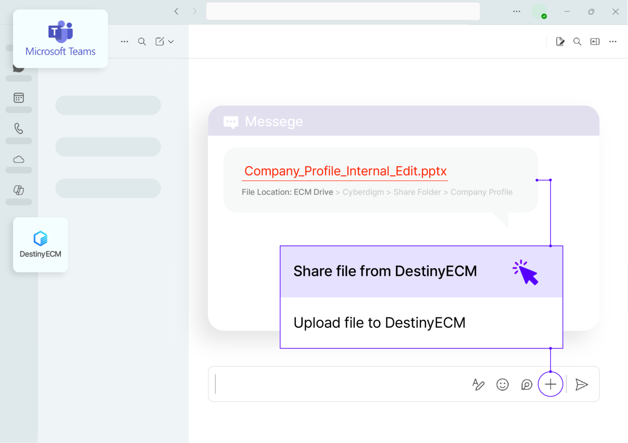
Task: Pop out the chat window icon
Action: pos(595,42)
